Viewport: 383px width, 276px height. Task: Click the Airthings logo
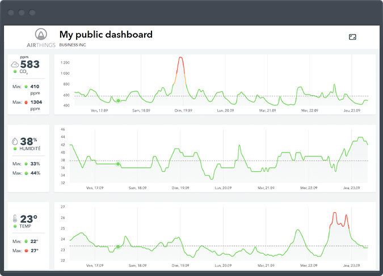(41, 38)
